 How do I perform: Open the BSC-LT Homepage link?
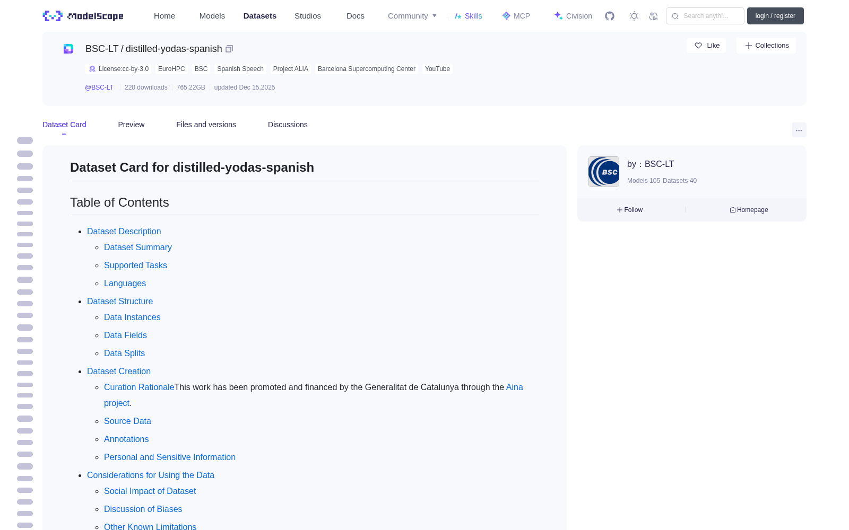point(749,210)
